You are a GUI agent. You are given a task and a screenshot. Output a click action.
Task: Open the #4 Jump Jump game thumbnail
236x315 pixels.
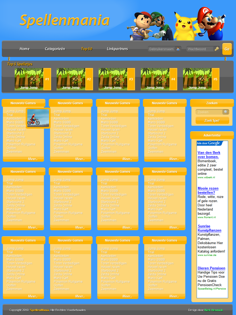click(159, 79)
